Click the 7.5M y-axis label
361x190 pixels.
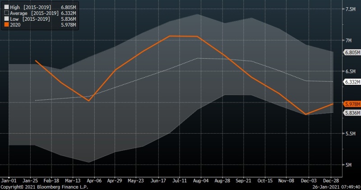(350, 9)
